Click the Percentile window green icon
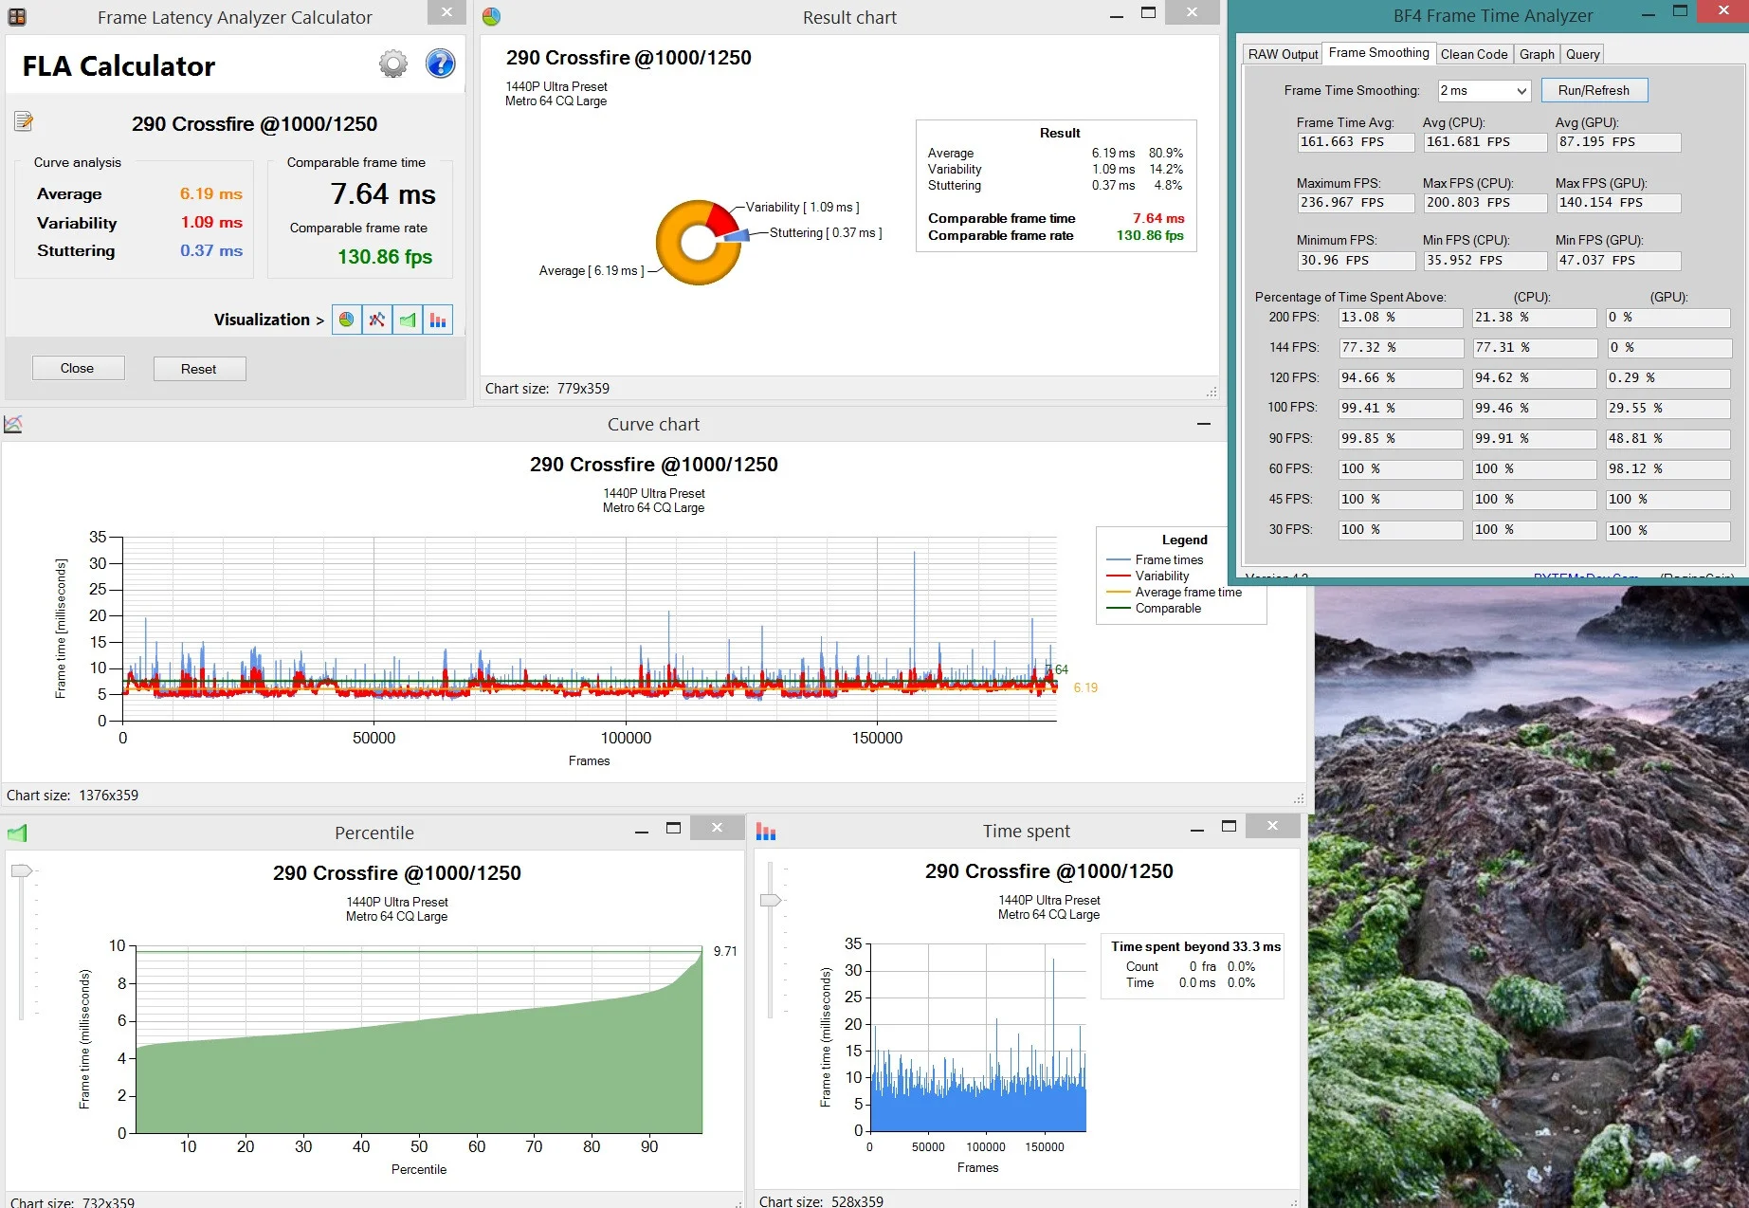The width and height of the screenshot is (1749, 1208). [17, 833]
